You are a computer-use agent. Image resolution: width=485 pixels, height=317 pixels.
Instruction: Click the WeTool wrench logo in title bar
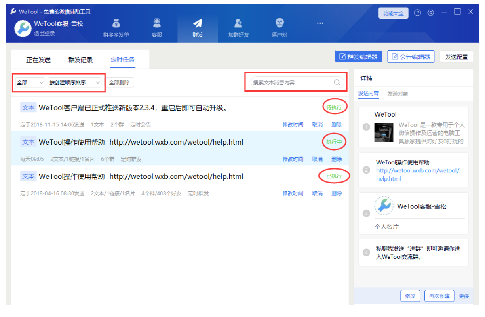(x=13, y=12)
